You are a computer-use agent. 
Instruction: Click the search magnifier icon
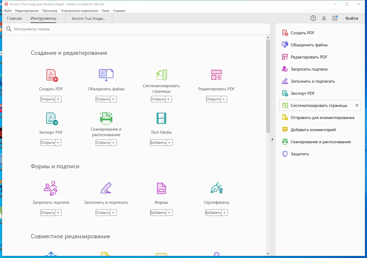click(9, 29)
